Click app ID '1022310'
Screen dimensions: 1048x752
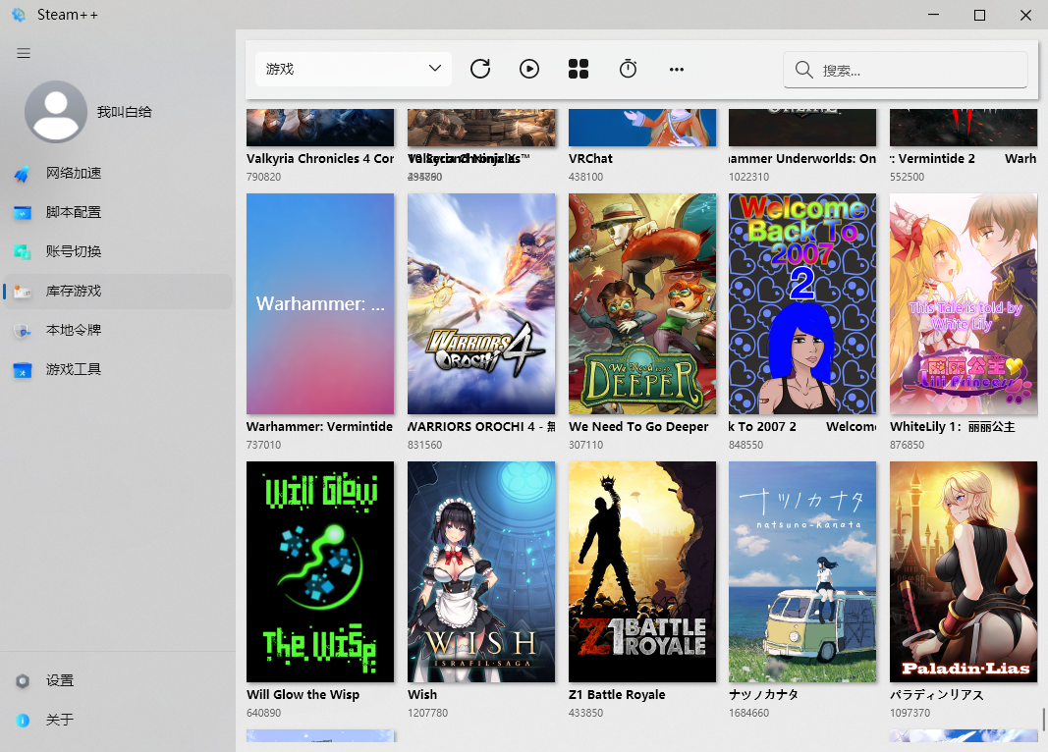749,177
